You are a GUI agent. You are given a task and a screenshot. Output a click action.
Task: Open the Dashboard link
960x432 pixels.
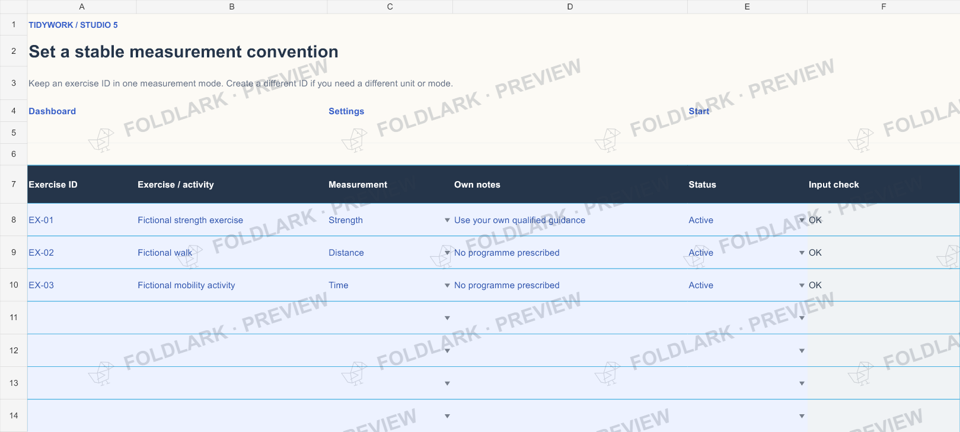(52, 111)
